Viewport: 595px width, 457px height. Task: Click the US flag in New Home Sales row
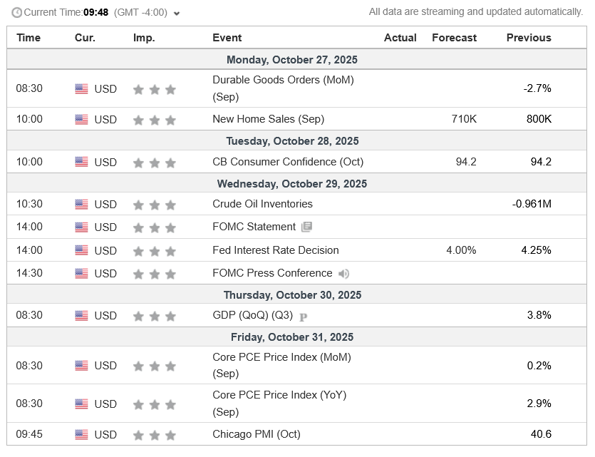[81, 120]
